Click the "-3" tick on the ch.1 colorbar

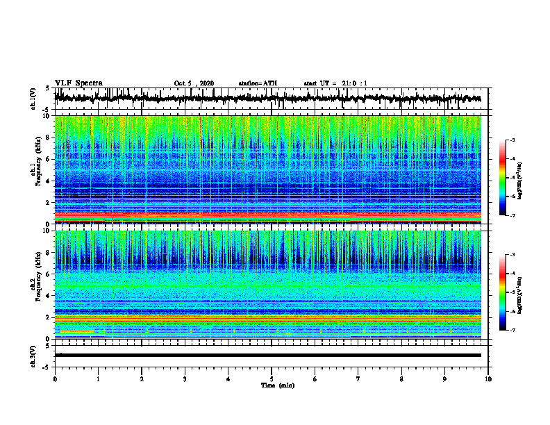click(x=512, y=140)
